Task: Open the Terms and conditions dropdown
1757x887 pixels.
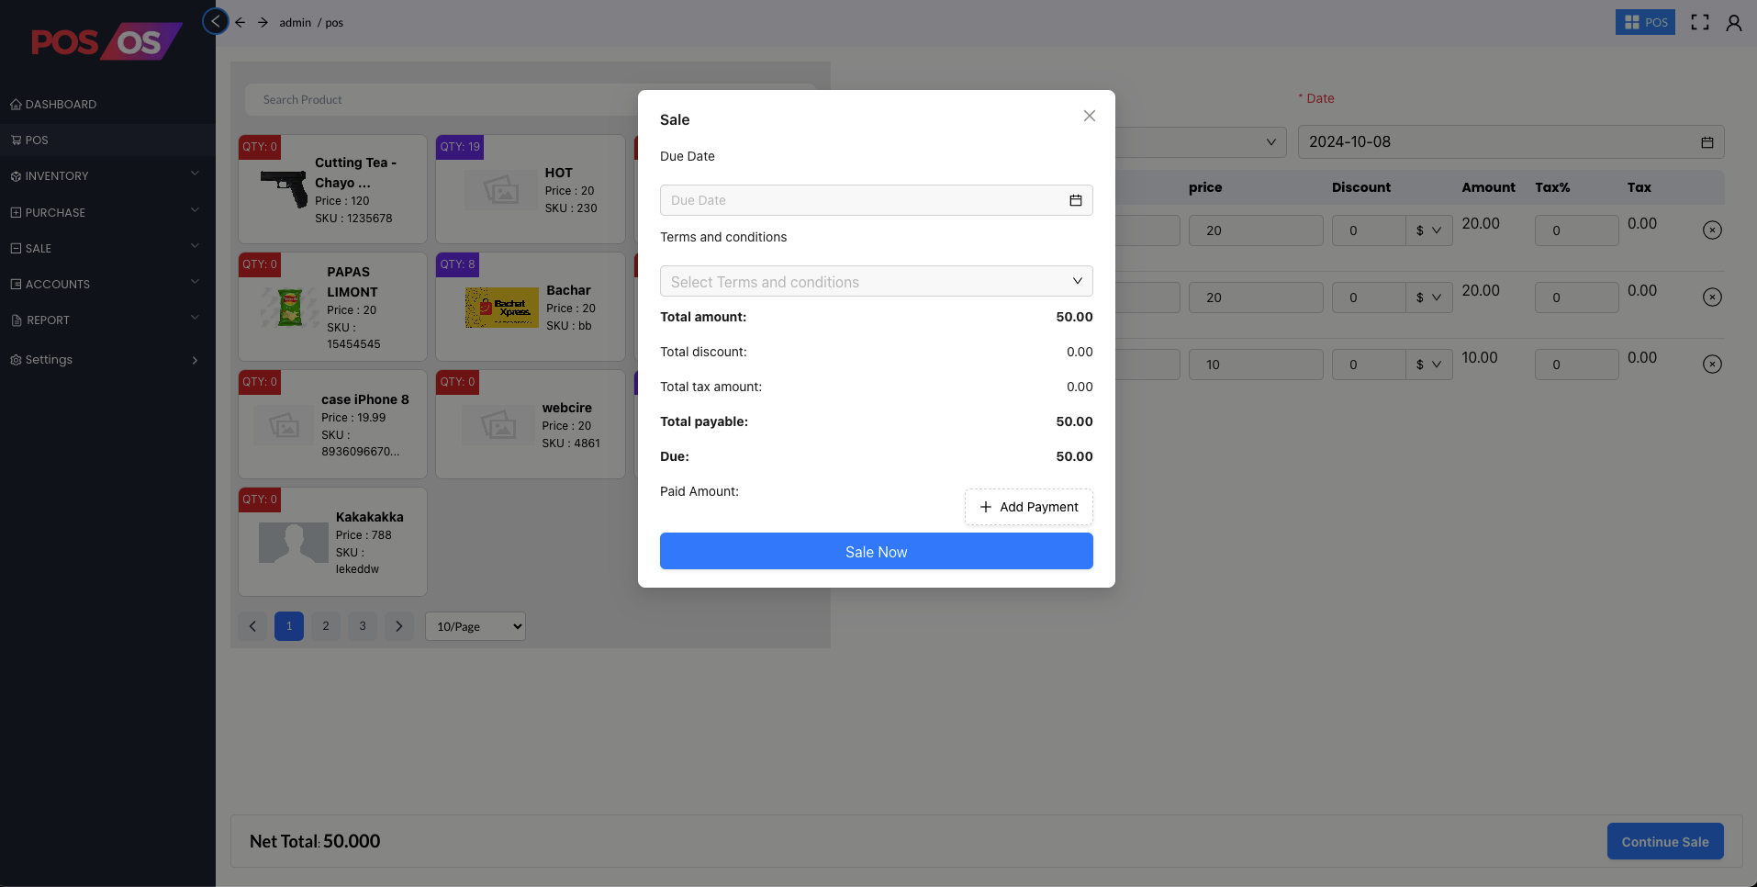Action: pyautogui.click(x=875, y=281)
